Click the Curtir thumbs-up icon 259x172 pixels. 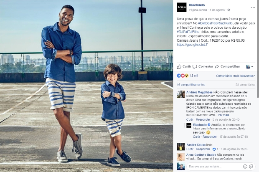179,66
